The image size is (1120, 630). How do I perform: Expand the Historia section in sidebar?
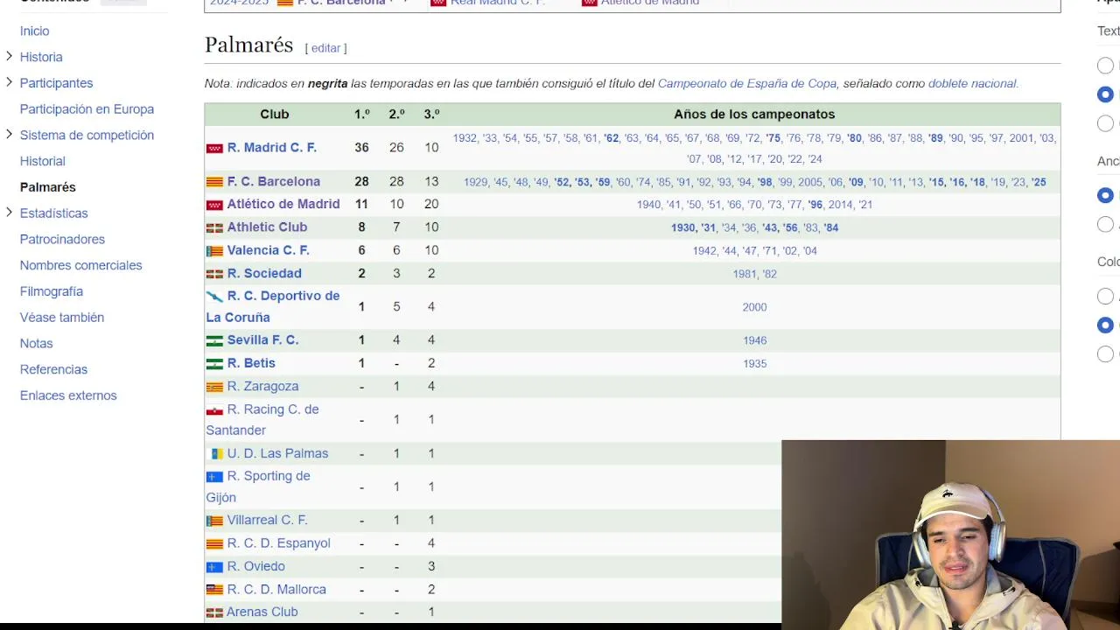pos(9,57)
